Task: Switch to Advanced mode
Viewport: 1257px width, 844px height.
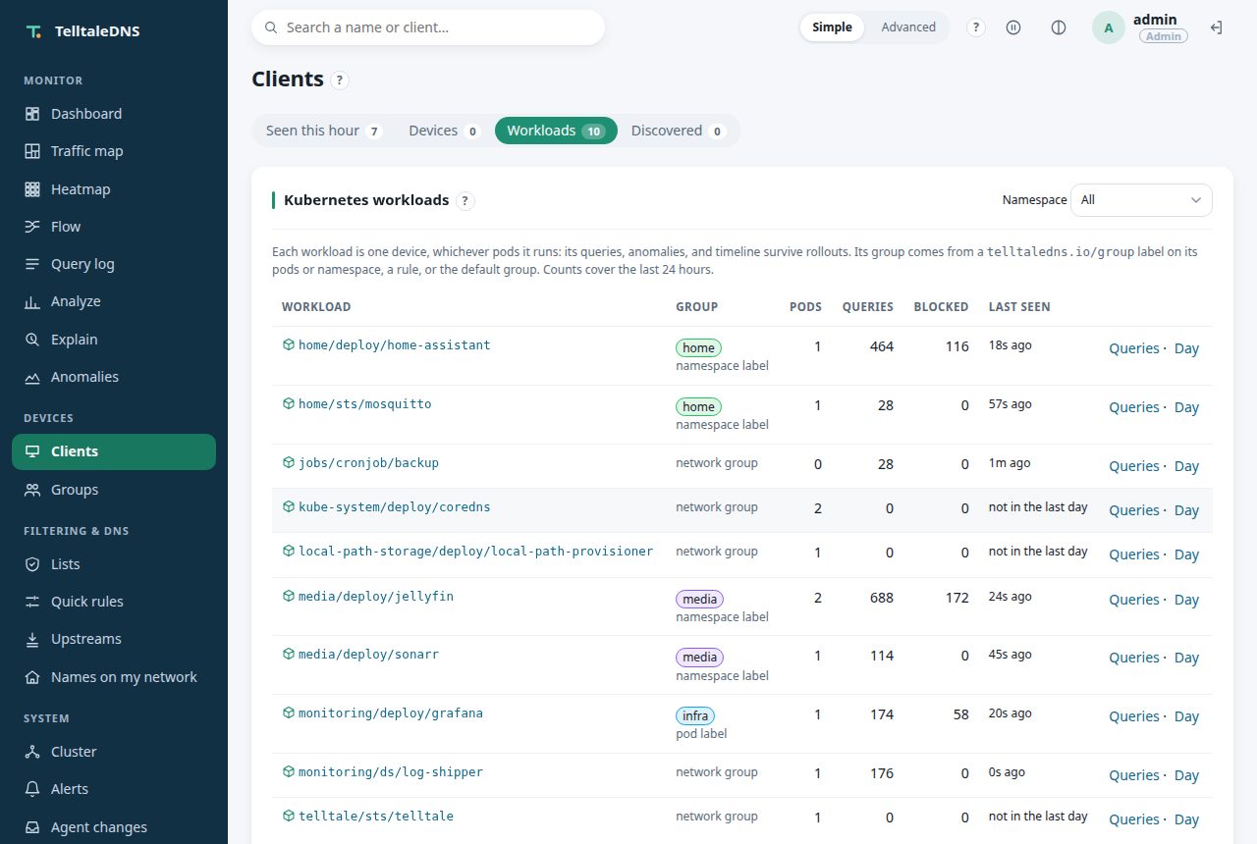Action: click(x=908, y=27)
